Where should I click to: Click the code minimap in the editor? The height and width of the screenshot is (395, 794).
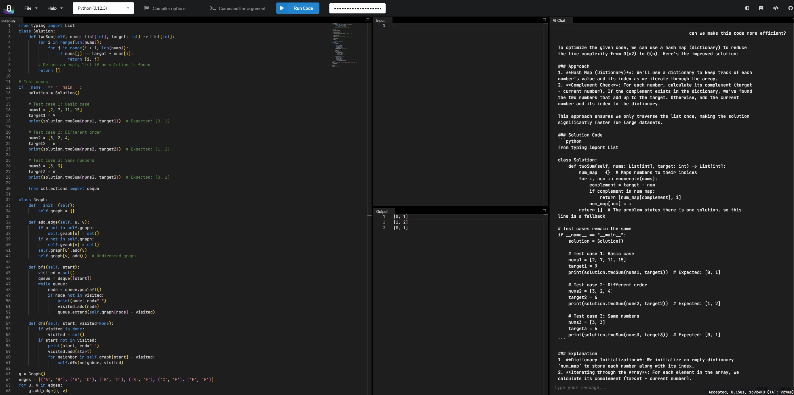click(x=345, y=45)
